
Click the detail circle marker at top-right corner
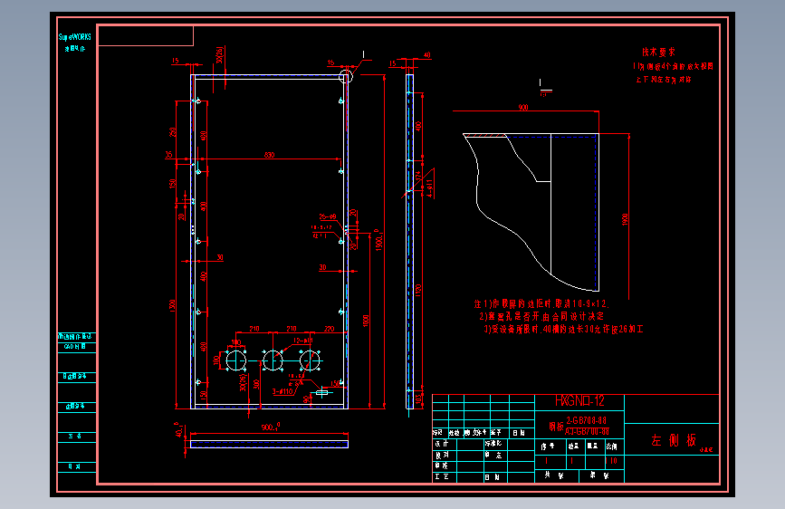pos(346,76)
